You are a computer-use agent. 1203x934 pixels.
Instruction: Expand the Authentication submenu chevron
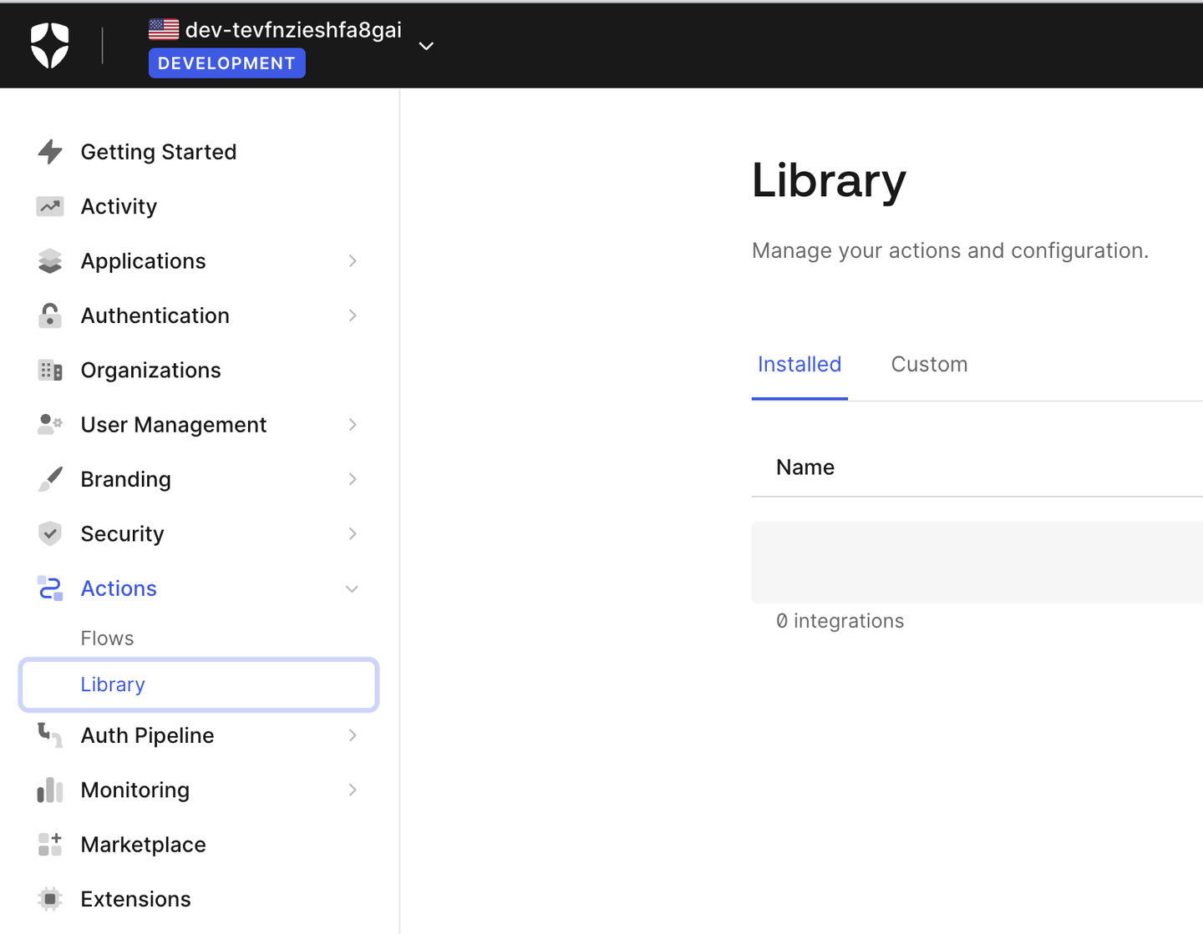point(353,316)
